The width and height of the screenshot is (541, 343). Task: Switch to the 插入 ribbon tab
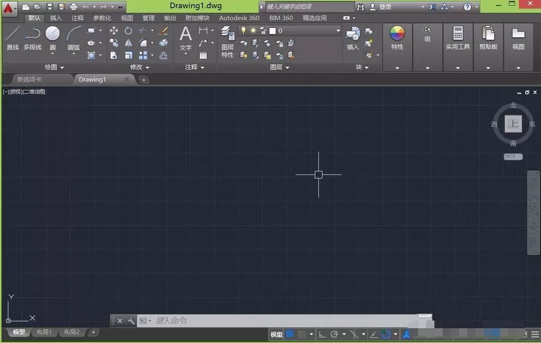tap(56, 18)
